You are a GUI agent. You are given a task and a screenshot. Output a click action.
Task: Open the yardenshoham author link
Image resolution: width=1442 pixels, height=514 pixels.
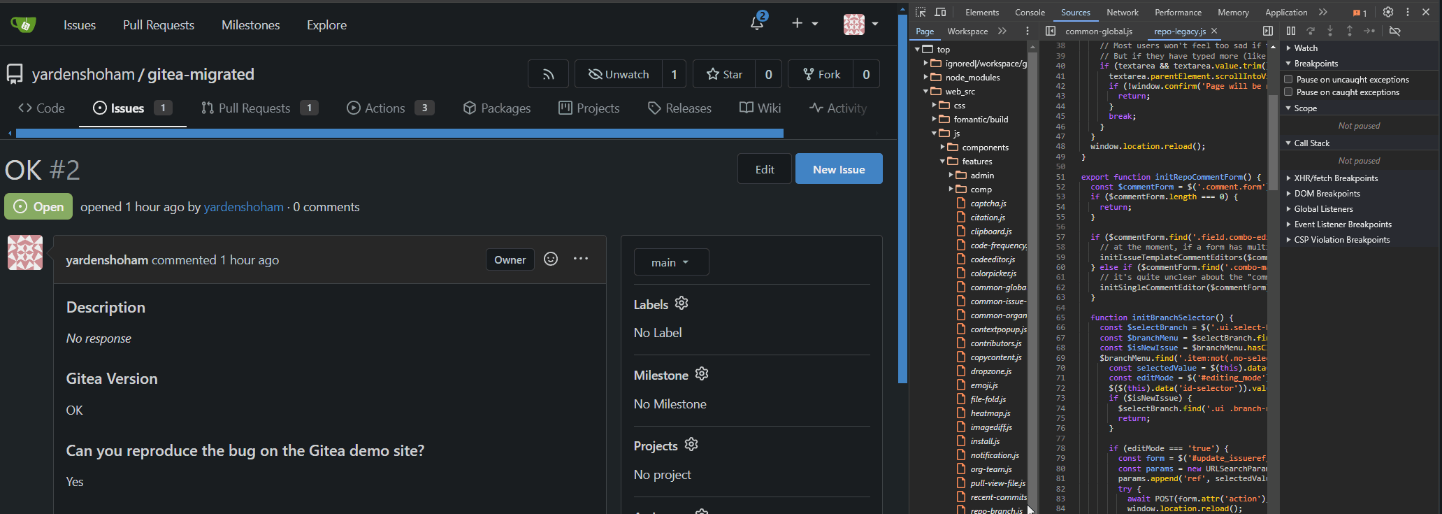(x=243, y=207)
